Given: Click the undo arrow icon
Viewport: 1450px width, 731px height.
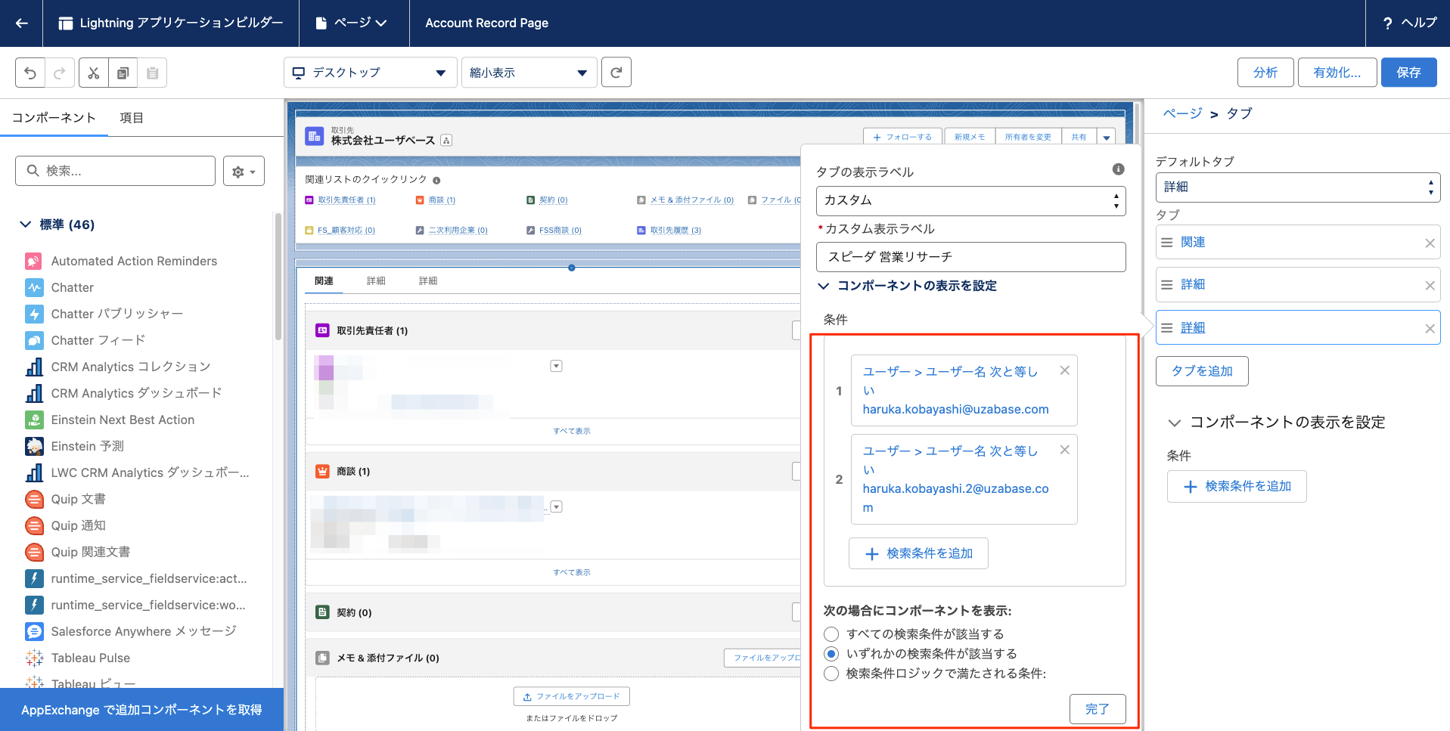Looking at the screenshot, I should 30,73.
